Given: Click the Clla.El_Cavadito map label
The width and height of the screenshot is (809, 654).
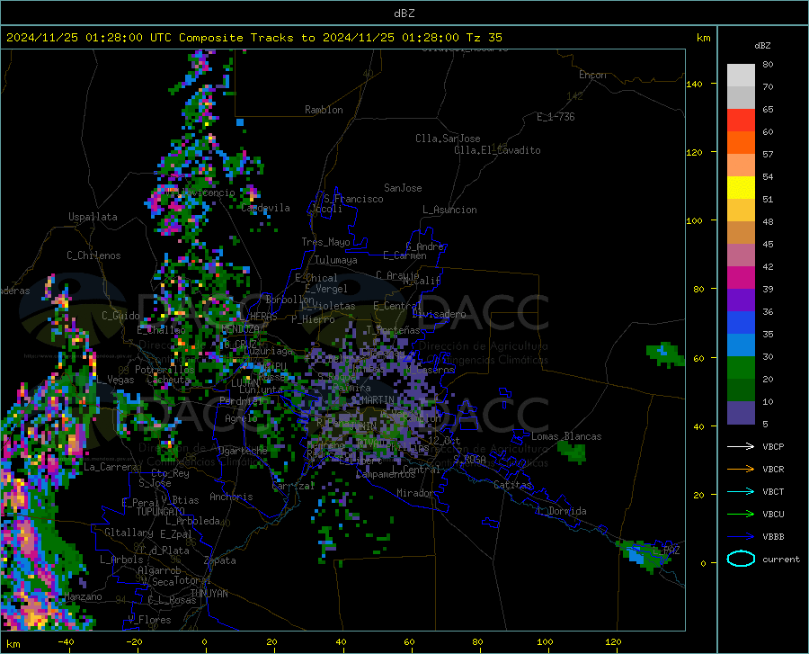Looking at the screenshot, I should (497, 151).
